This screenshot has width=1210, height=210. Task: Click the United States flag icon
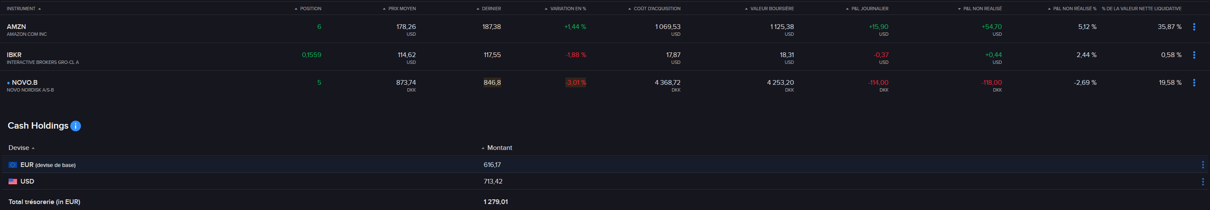[x=13, y=181]
